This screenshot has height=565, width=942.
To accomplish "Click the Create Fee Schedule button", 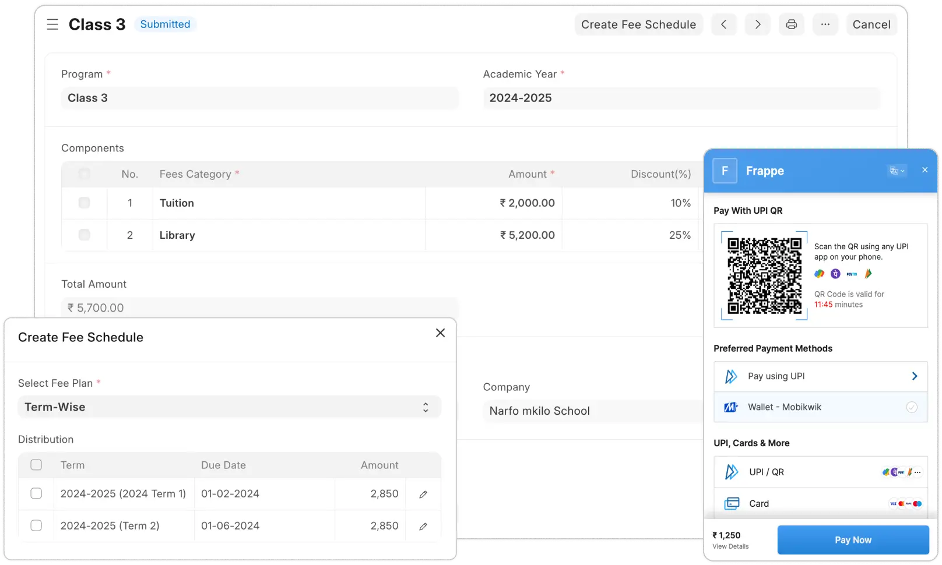I will click(x=638, y=24).
